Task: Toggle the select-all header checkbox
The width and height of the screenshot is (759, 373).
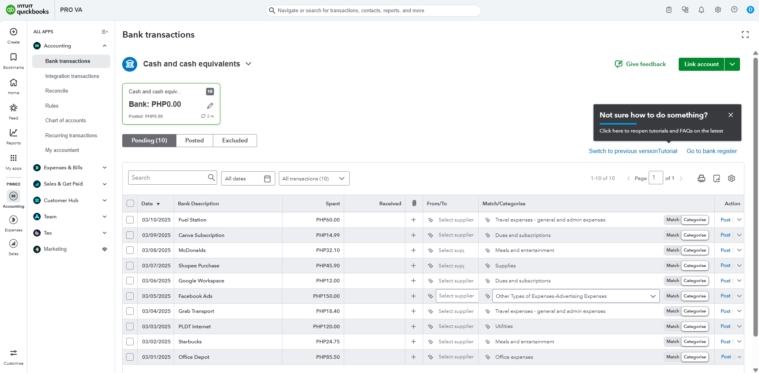Action: pos(130,204)
